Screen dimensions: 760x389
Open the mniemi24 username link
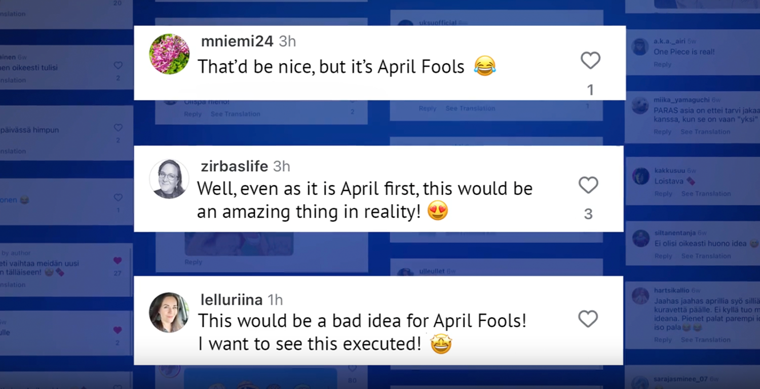(237, 42)
